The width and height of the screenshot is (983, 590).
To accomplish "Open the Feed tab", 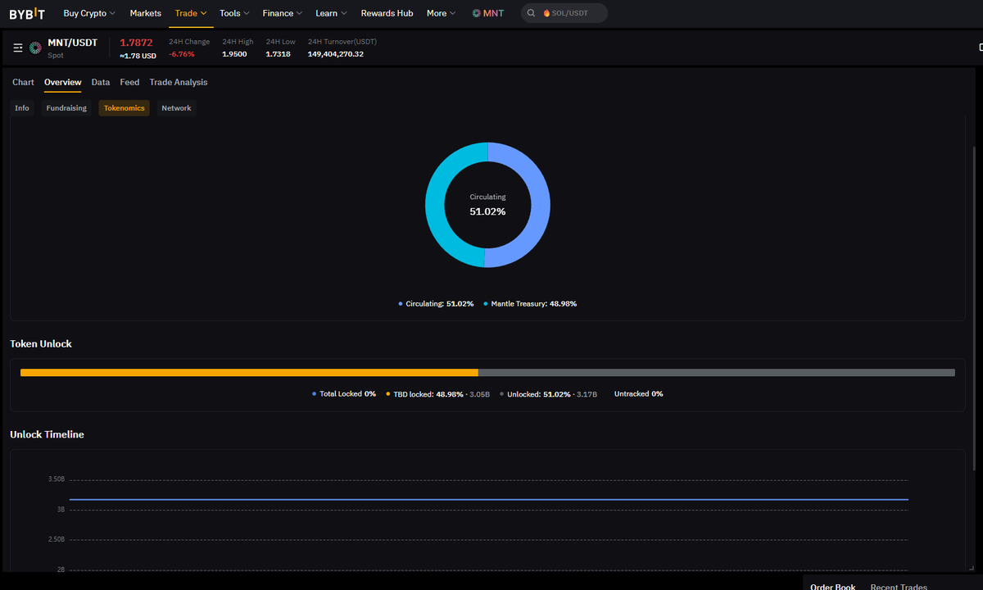I will pyautogui.click(x=129, y=82).
